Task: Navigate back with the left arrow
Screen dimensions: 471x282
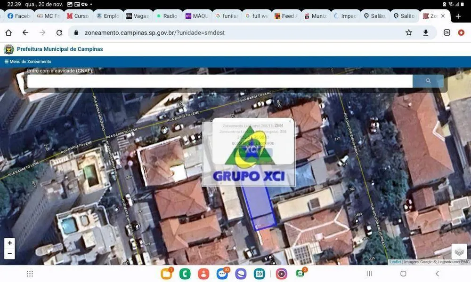Action: click(x=25, y=33)
